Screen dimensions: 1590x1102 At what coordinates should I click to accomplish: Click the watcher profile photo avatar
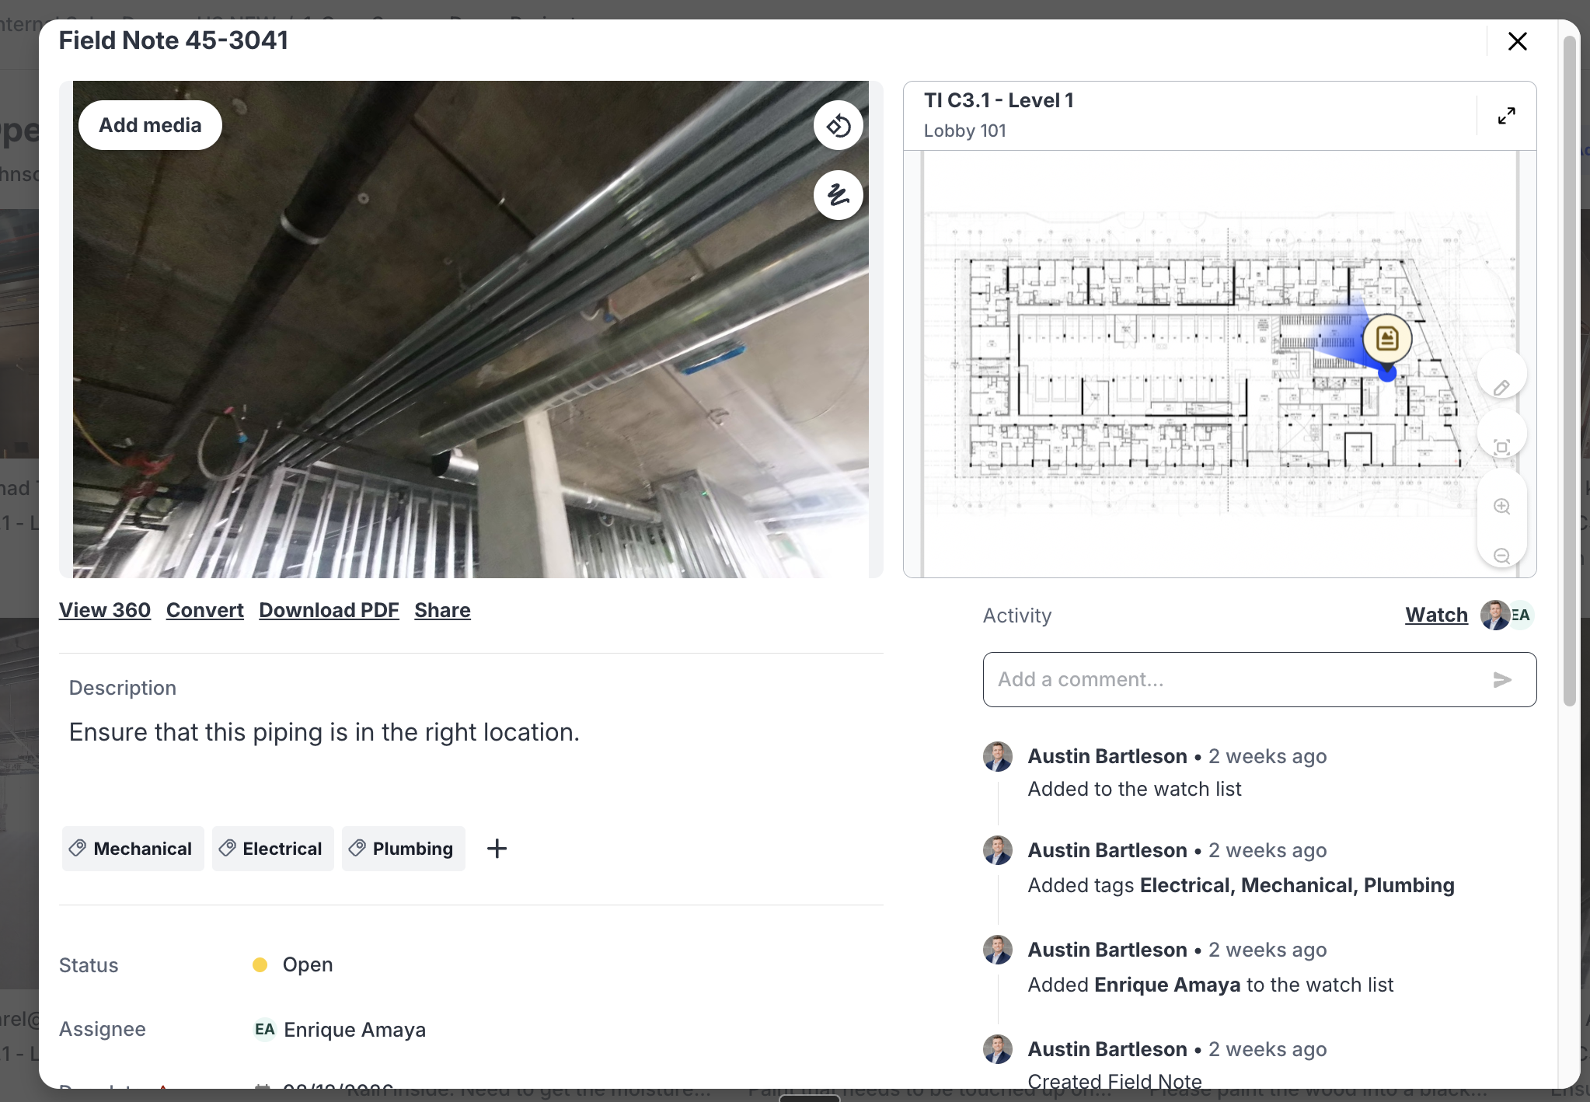pyautogui.click(x=1494, y=615)
